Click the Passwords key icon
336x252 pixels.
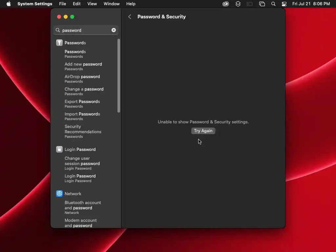[59, 43]
